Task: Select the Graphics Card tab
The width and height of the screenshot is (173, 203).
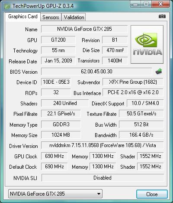Action: coord(23,16)
